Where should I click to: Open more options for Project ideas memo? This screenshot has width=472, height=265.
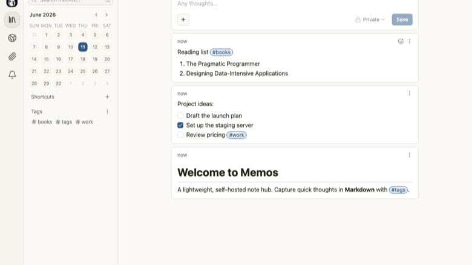tap(410, 94)
